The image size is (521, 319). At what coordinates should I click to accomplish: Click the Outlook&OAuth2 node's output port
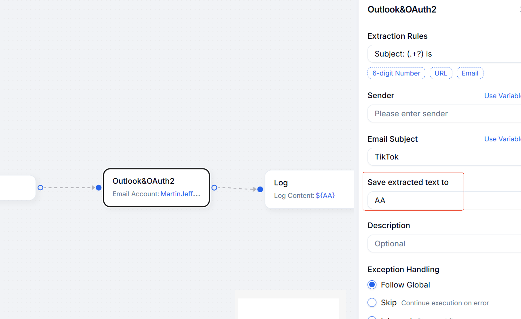point(214,188)
